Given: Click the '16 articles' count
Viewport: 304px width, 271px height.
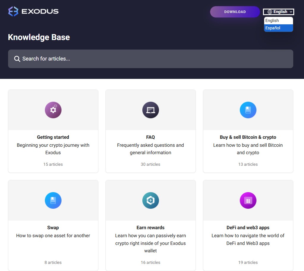Looking at the screenshot, I should [x=150, y=262].
